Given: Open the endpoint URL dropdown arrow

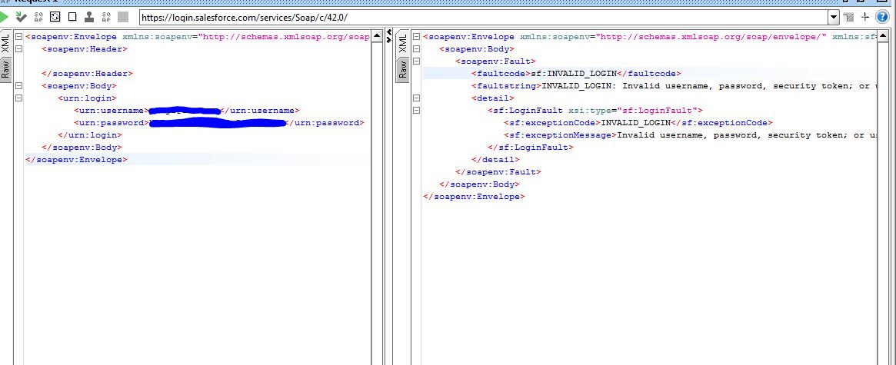Looking at the screenshot, I should (x=834, y=17).
